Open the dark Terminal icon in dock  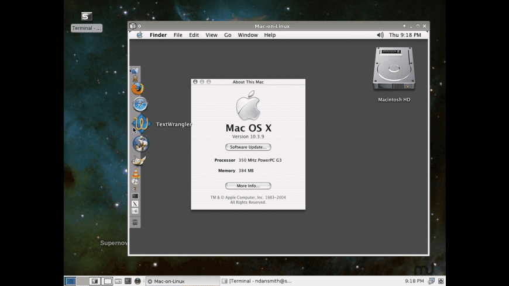click(135, 196)
